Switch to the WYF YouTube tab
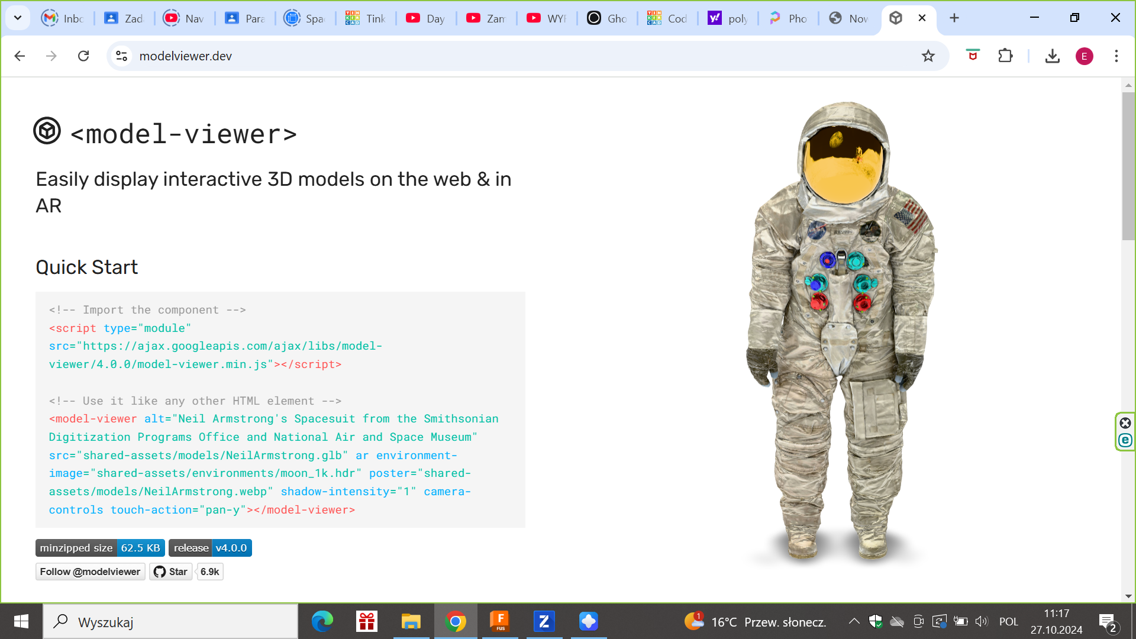The image size is (1136, 639). 546,18
